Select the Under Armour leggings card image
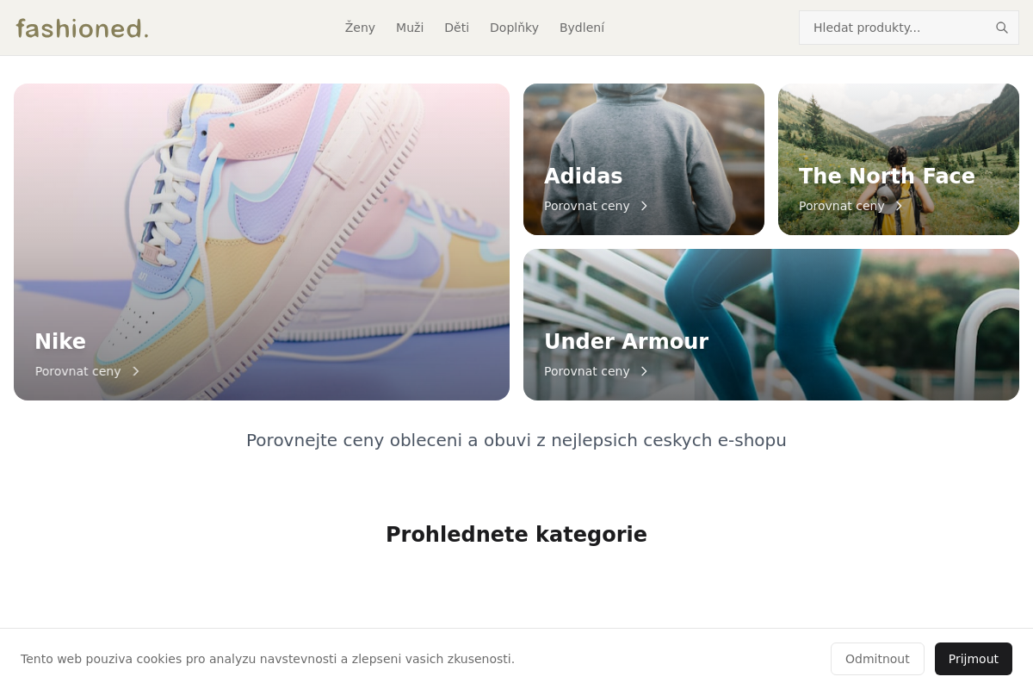This screenshot has width=1033, height=689. 771,325
